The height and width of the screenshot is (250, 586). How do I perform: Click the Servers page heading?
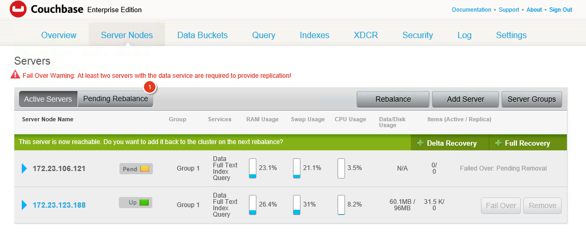pos(32,61)
